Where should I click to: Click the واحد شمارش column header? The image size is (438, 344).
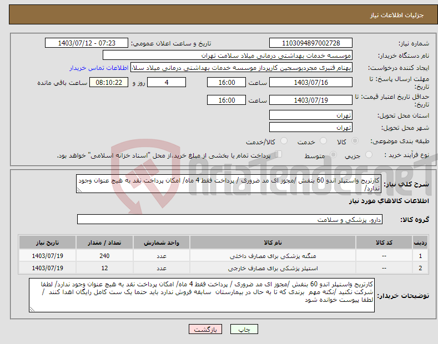tap(162, 242)
